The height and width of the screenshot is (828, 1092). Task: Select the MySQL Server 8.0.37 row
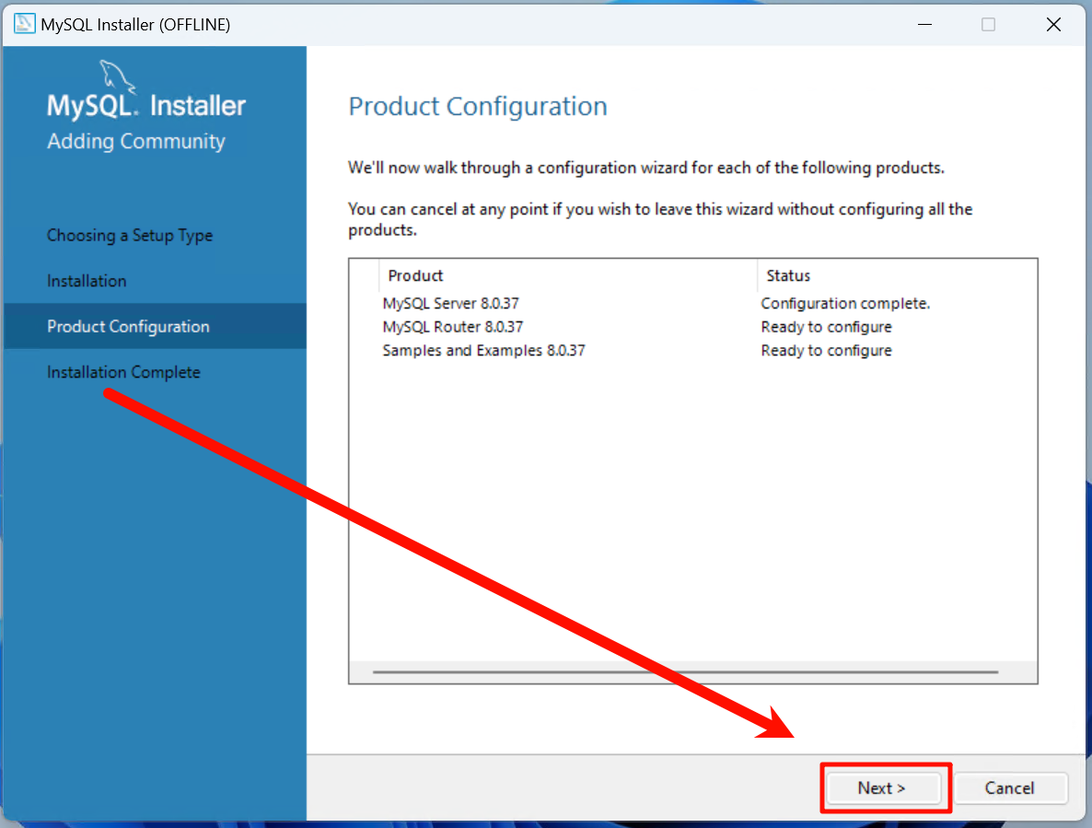click(x=693, y=304)
